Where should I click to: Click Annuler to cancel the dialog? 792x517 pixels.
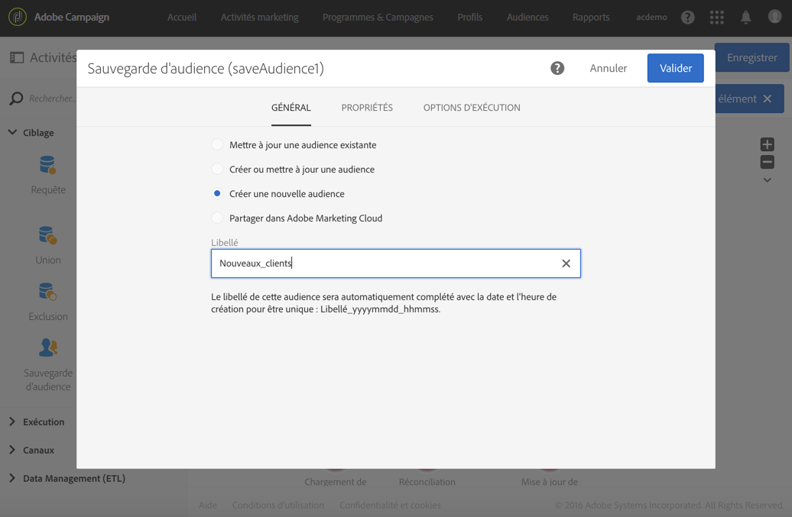pos(608,68)
